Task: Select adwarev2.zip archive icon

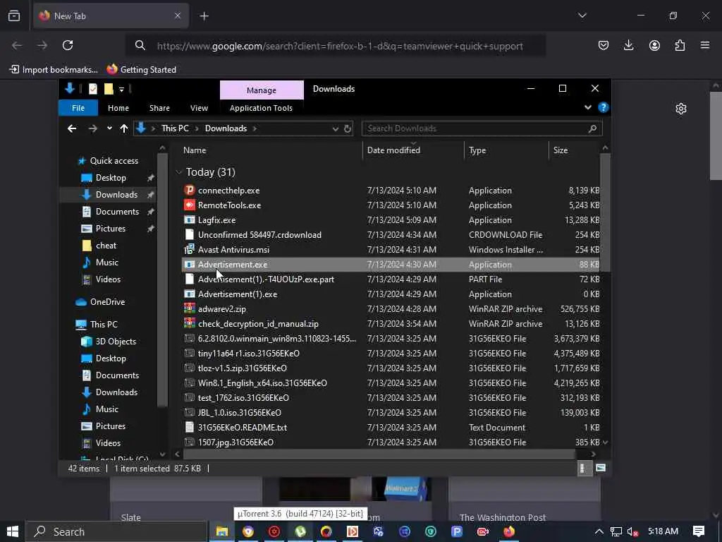Action: tap(189, 309)
